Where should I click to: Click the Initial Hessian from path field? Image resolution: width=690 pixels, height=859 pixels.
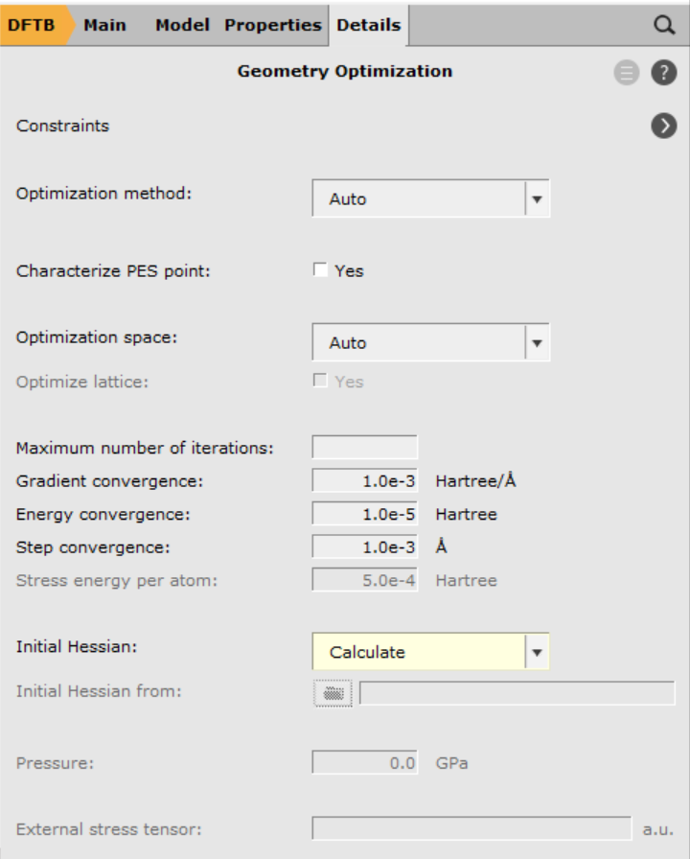(x=517, y=693)
